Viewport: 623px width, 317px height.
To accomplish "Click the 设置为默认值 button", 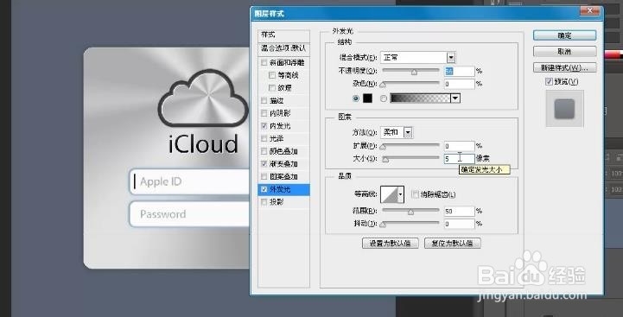I will [391, 243].
